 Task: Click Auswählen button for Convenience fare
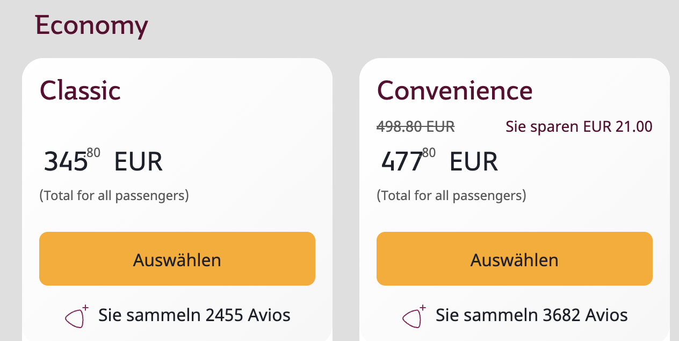[x=514, y=259]
